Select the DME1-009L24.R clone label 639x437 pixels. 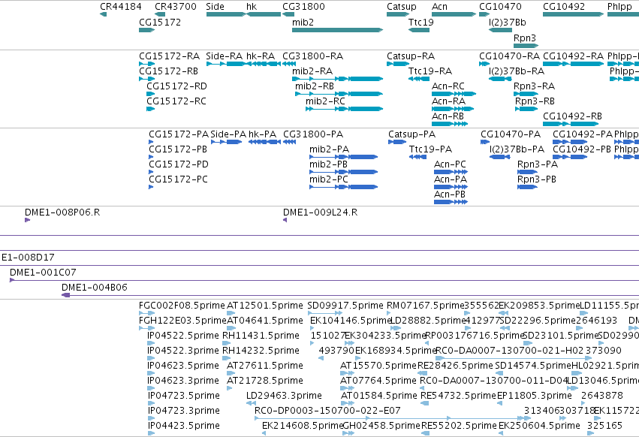[x=321, y=212]
